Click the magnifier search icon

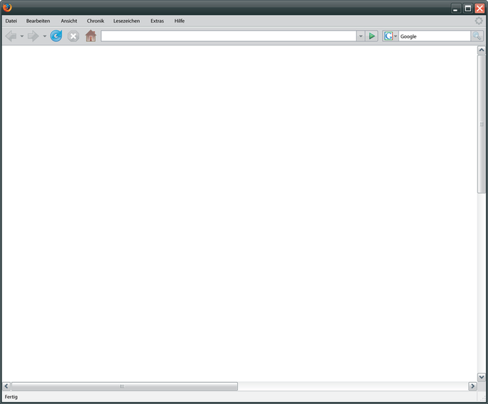[477, 36]
